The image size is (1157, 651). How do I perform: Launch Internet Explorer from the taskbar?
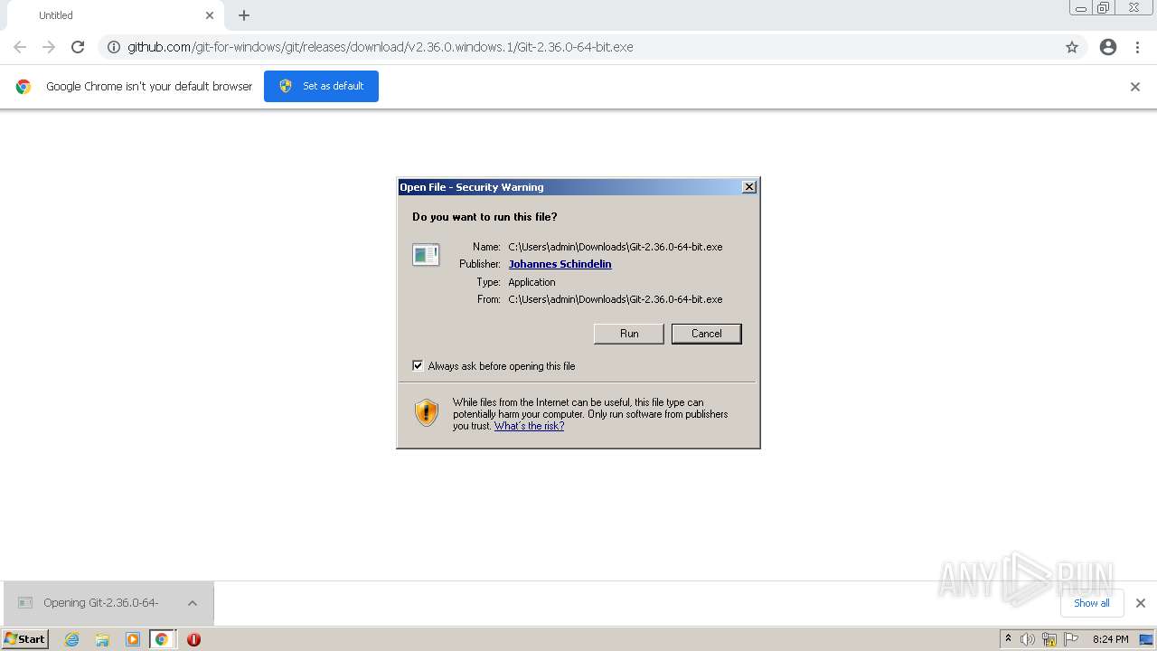click(x=71, y=639)
